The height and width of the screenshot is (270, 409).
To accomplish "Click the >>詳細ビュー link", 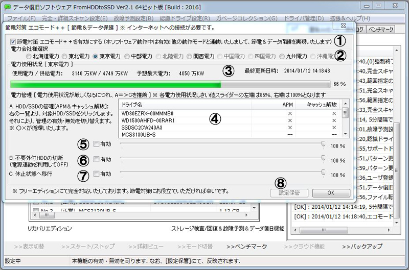I will click(x=146, y=247).
